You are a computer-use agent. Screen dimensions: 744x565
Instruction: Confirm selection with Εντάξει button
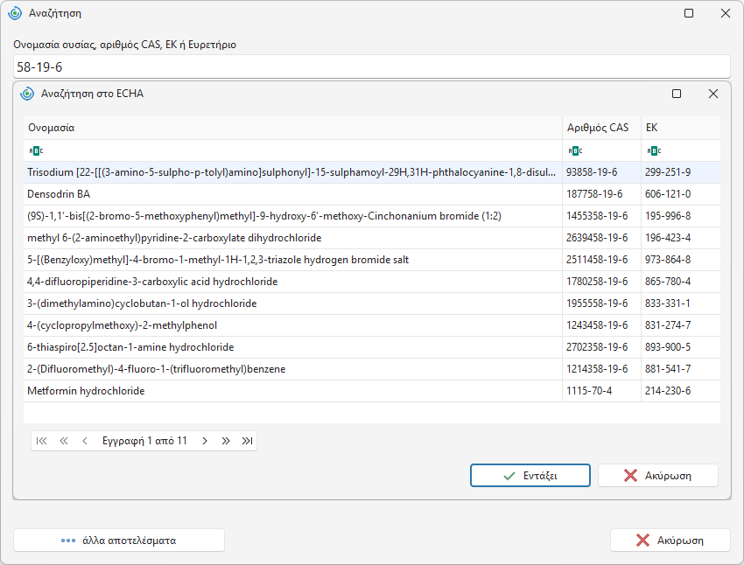tap(530, 476)
